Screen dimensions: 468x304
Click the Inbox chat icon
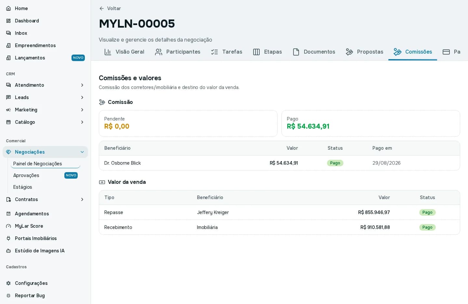click(x=8, y=33)
